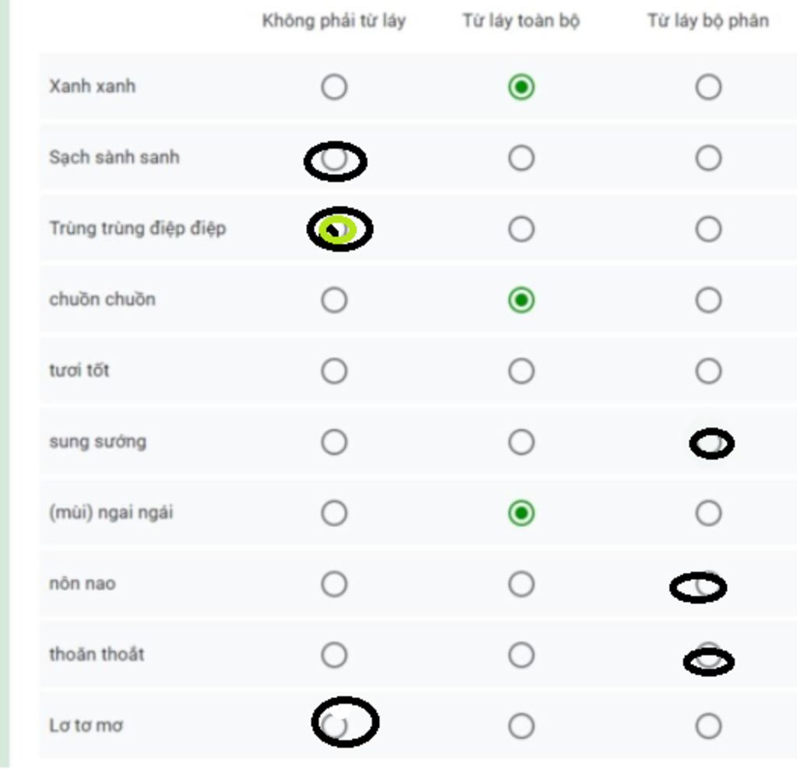
Task: Choose 'Không phải từ láy' for tươi tốt
Action: point(334,371)
